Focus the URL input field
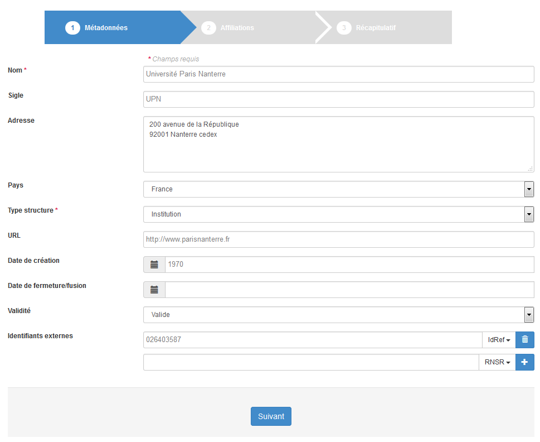540x442 pixels. [x=338, y=239]
